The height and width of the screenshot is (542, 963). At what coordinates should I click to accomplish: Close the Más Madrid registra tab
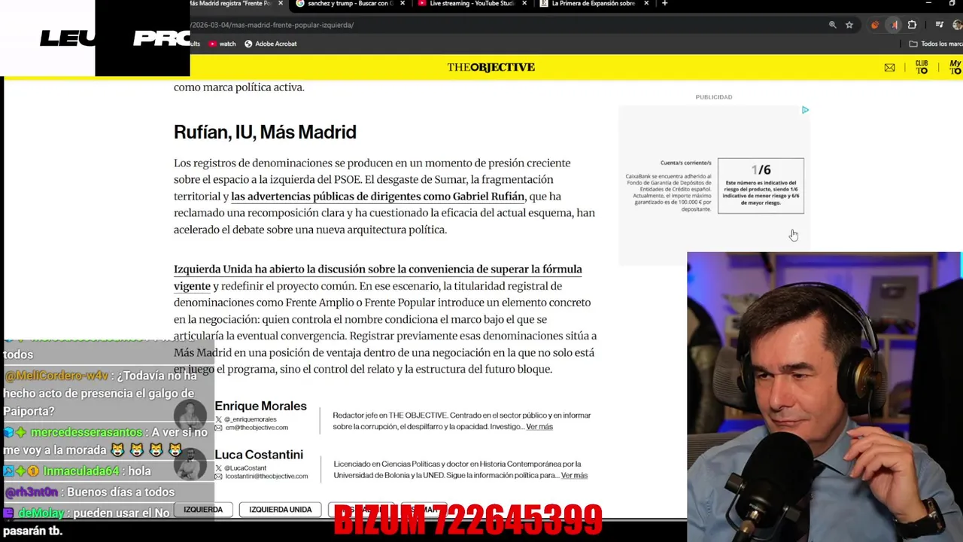[281, 4]
